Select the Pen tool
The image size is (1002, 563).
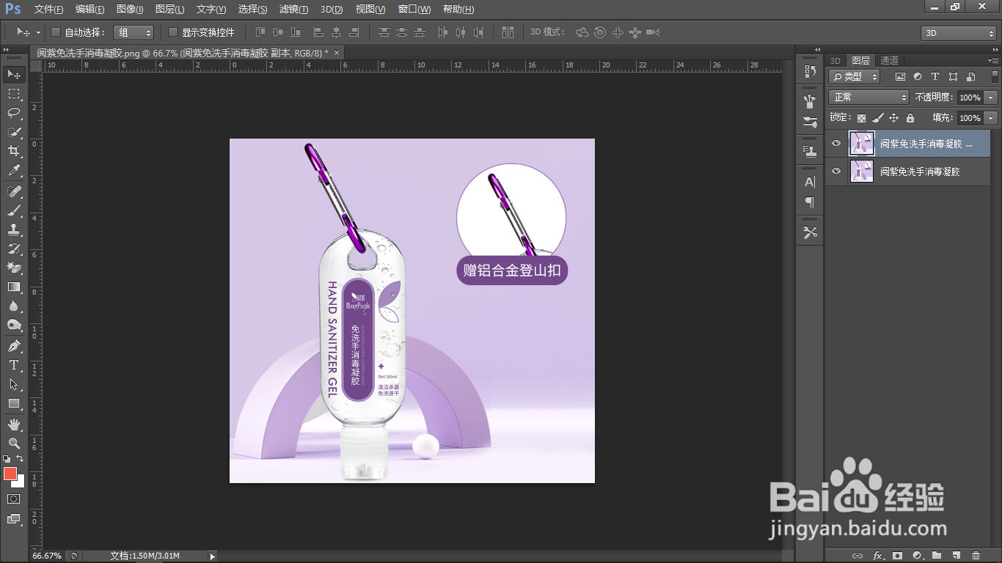(14, 346)
